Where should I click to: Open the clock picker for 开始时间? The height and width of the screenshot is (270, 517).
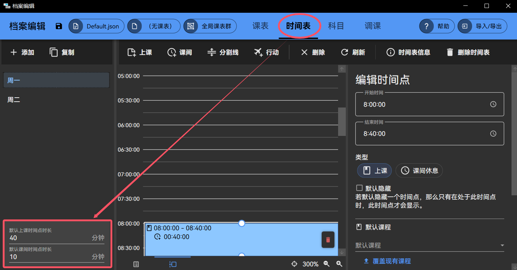(493, 104)
